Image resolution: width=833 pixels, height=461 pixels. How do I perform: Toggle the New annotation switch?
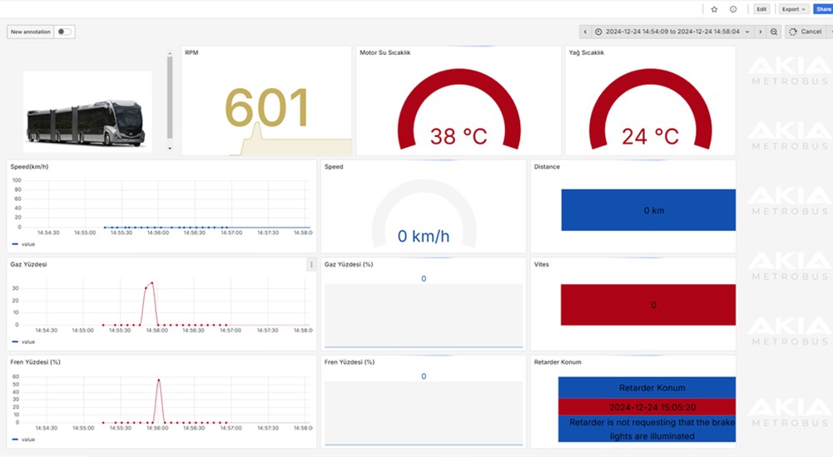pos(64,32)
